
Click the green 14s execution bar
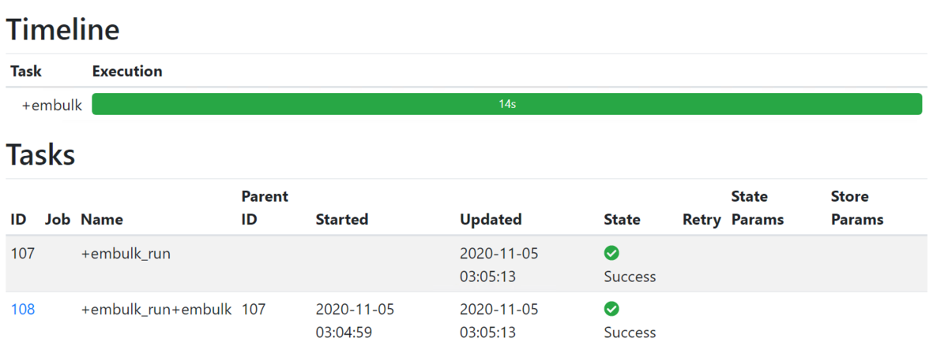coord(507,104)
